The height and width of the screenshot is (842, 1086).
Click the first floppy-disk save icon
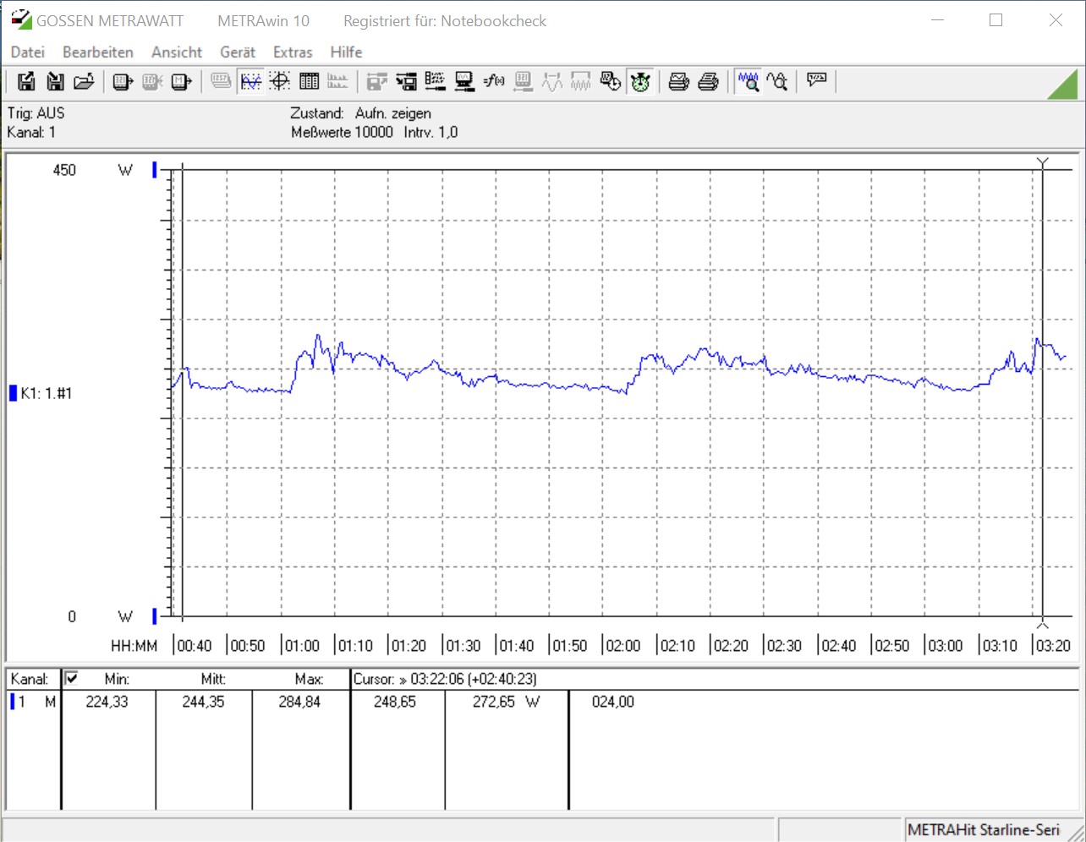coord(26,81)
